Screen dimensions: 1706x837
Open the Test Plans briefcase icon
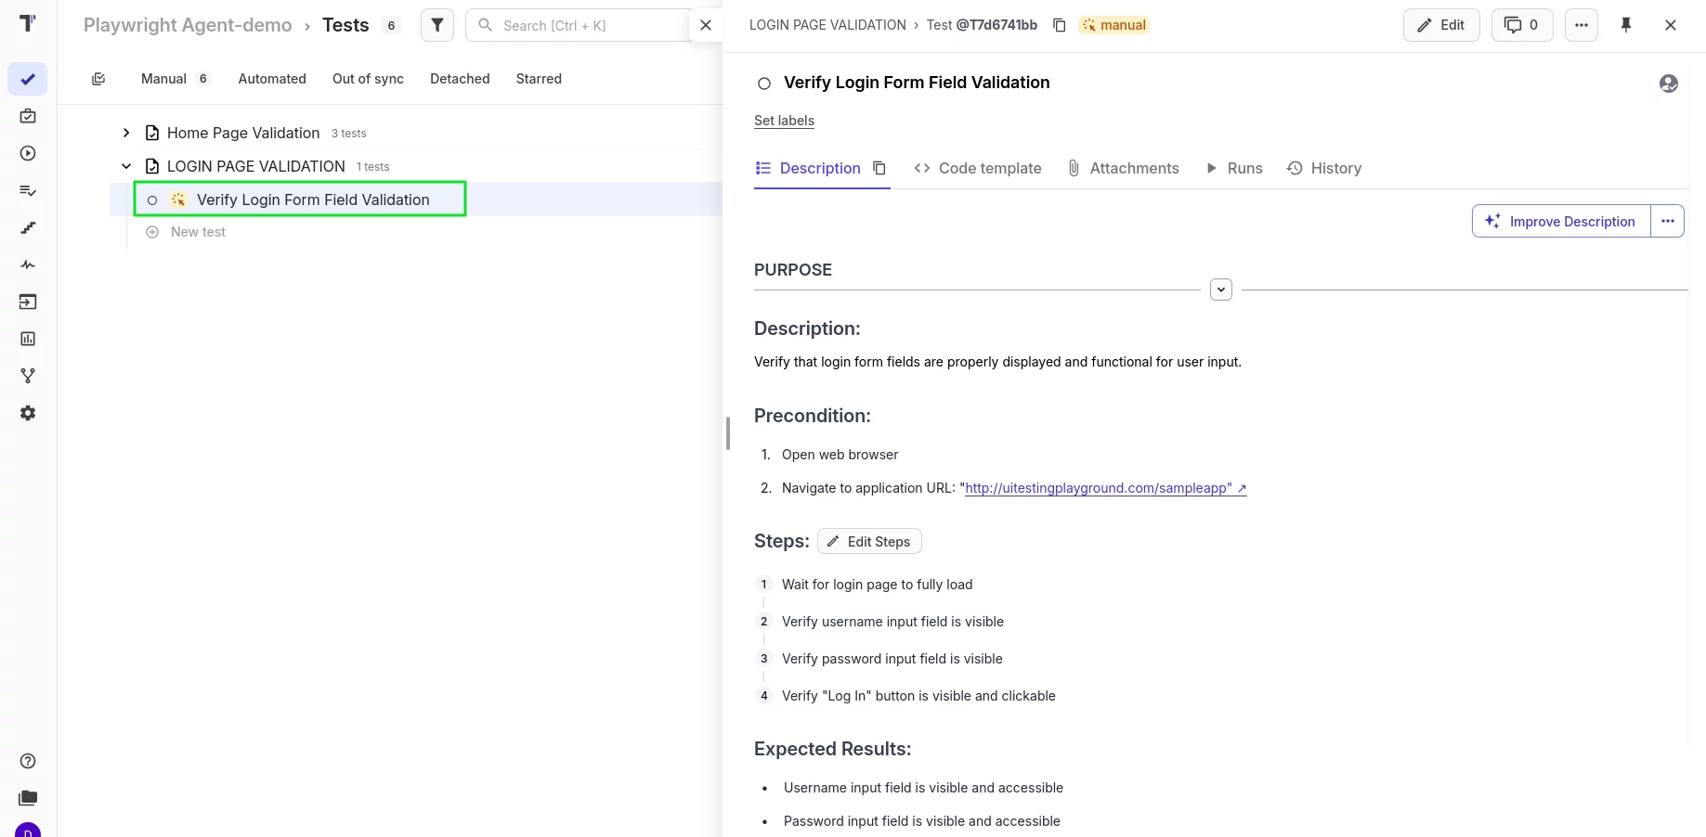point(28,116)
